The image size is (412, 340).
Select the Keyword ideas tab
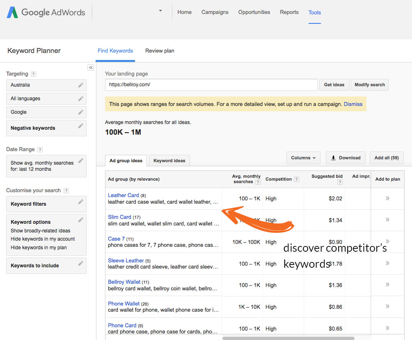click(x=169, y=161)
